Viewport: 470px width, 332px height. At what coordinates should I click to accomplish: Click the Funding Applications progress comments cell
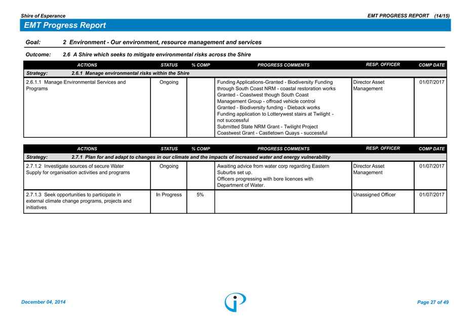[x=276, y=107]
